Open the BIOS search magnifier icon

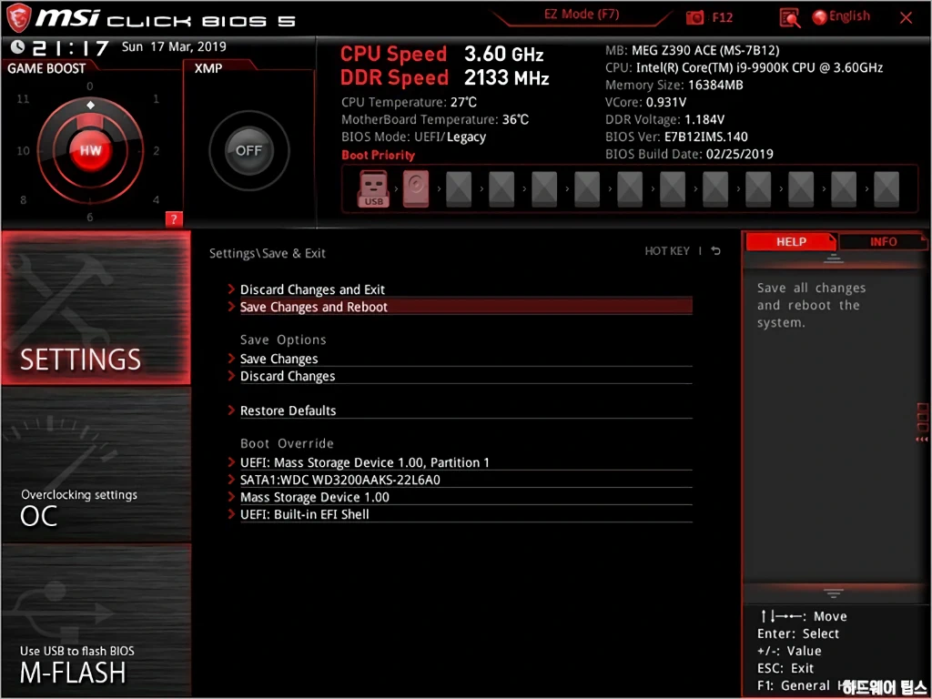pyautogui.click(x=789, y=18)
